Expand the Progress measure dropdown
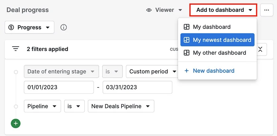Viewport: 277px width, 136px height. 30,27
